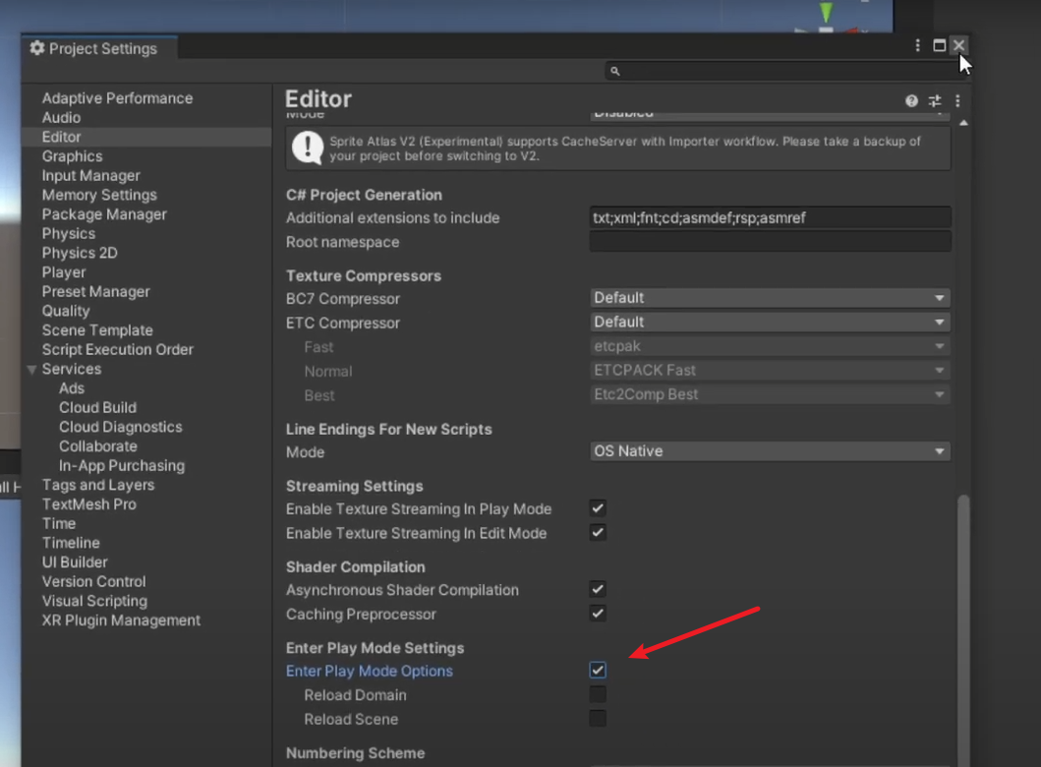
Task: Open the presets slider icon in Editor header
Action: [935, 101]
